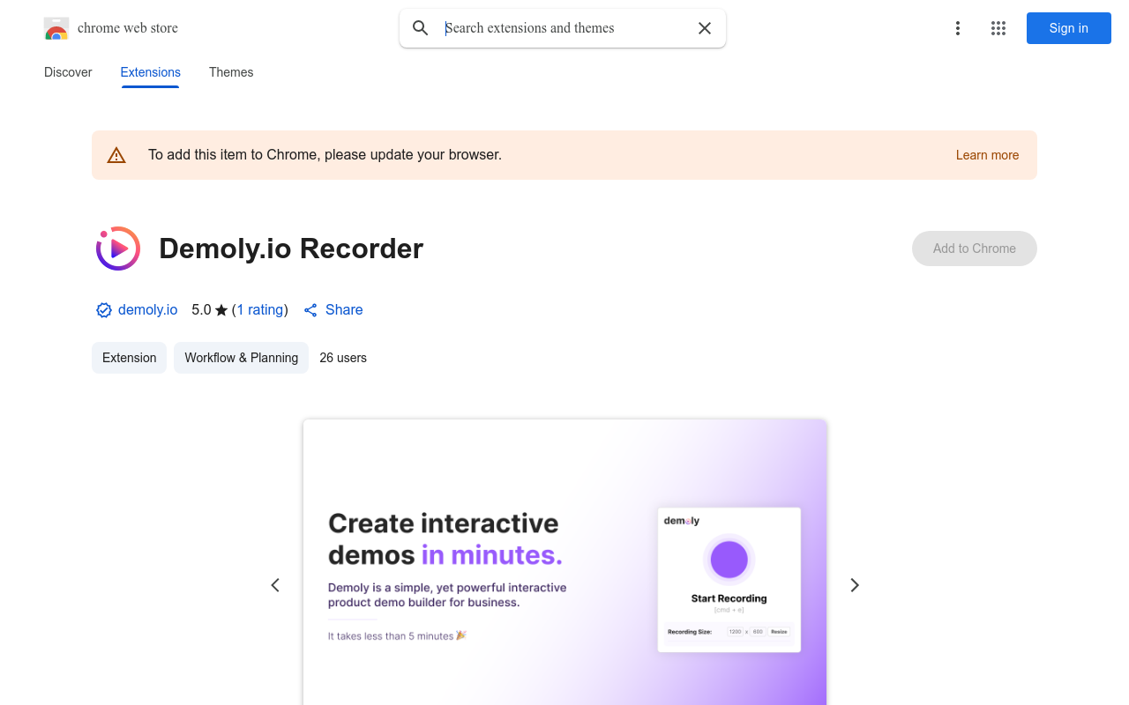
Task: Open the Learn more link
Action: click(987, 155)
